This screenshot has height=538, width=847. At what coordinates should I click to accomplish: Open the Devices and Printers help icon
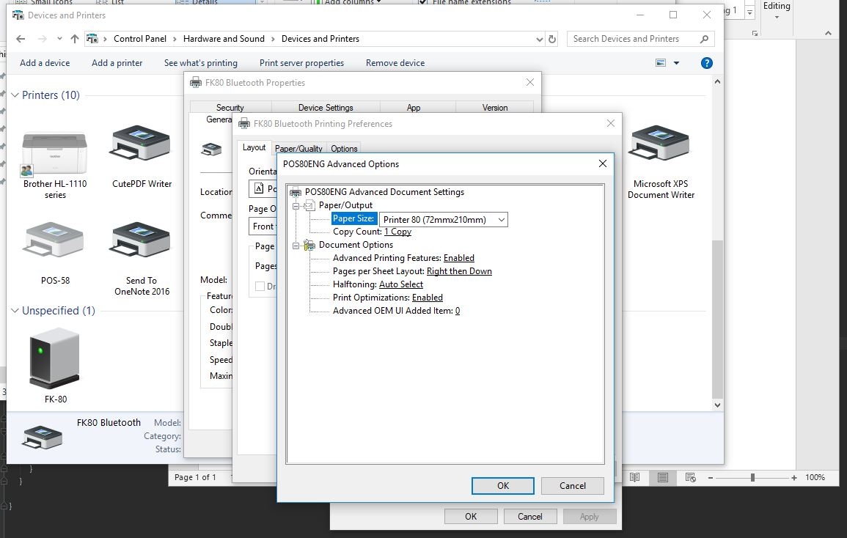pos(707,63)
